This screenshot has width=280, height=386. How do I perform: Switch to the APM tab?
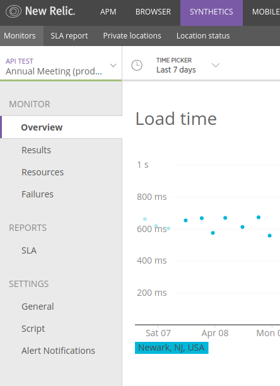tap(108, 12)
